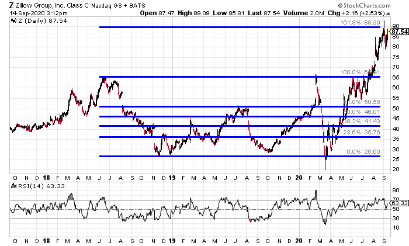The width and height of the screenshot is (409, 246).
Task: Click the High 89.09 value
Action: click(193, 13)
